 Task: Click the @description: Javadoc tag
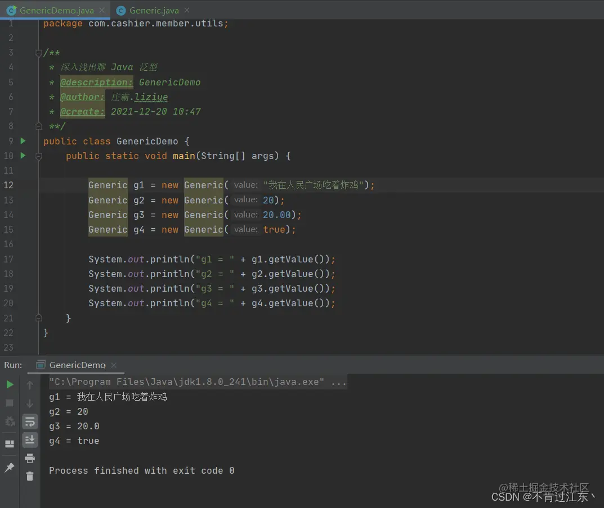(x=96, y=82)
